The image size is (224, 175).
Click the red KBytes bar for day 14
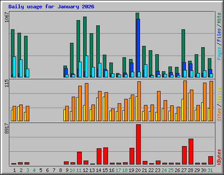[99, 157]
